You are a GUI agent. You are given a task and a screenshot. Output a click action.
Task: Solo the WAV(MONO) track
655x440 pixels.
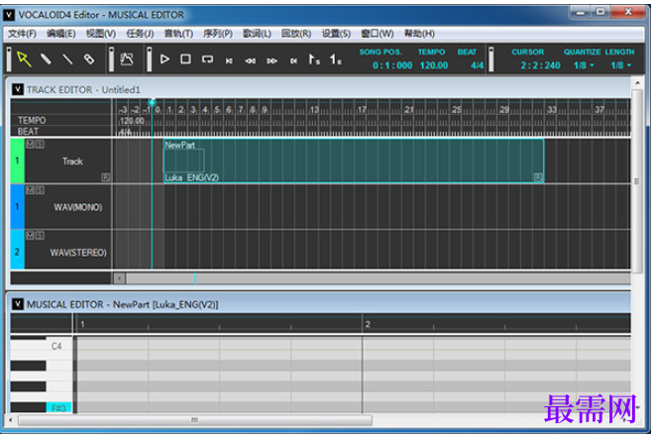coord(40,190)
